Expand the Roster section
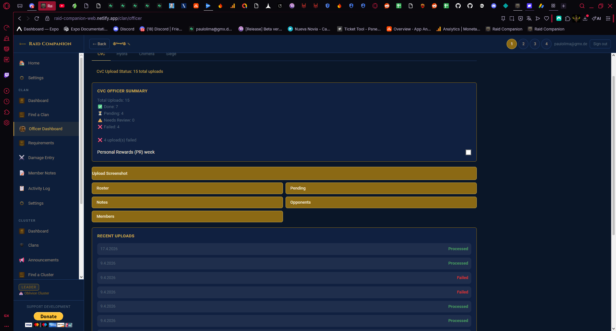This screenshot has width=616, height=331. point(187,188)
